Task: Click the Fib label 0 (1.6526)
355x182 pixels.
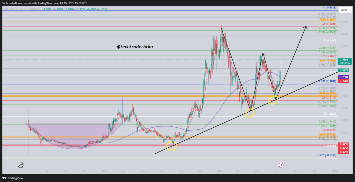Action: 330,114
